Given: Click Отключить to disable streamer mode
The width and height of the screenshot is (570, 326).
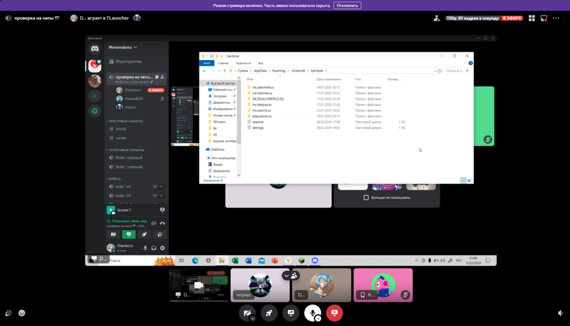Looking at the screenshot, I should 347,6.
